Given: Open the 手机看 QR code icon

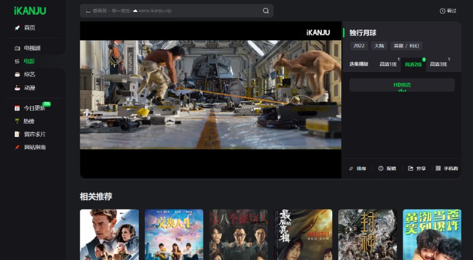Looking at the screenshot, I should tap(438, 169).
